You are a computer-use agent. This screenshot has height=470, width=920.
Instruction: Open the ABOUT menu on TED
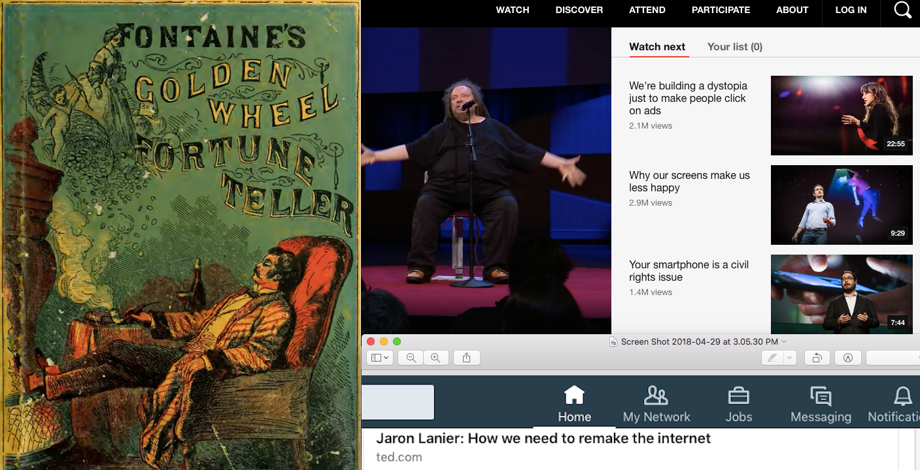(x=792, y=10)
